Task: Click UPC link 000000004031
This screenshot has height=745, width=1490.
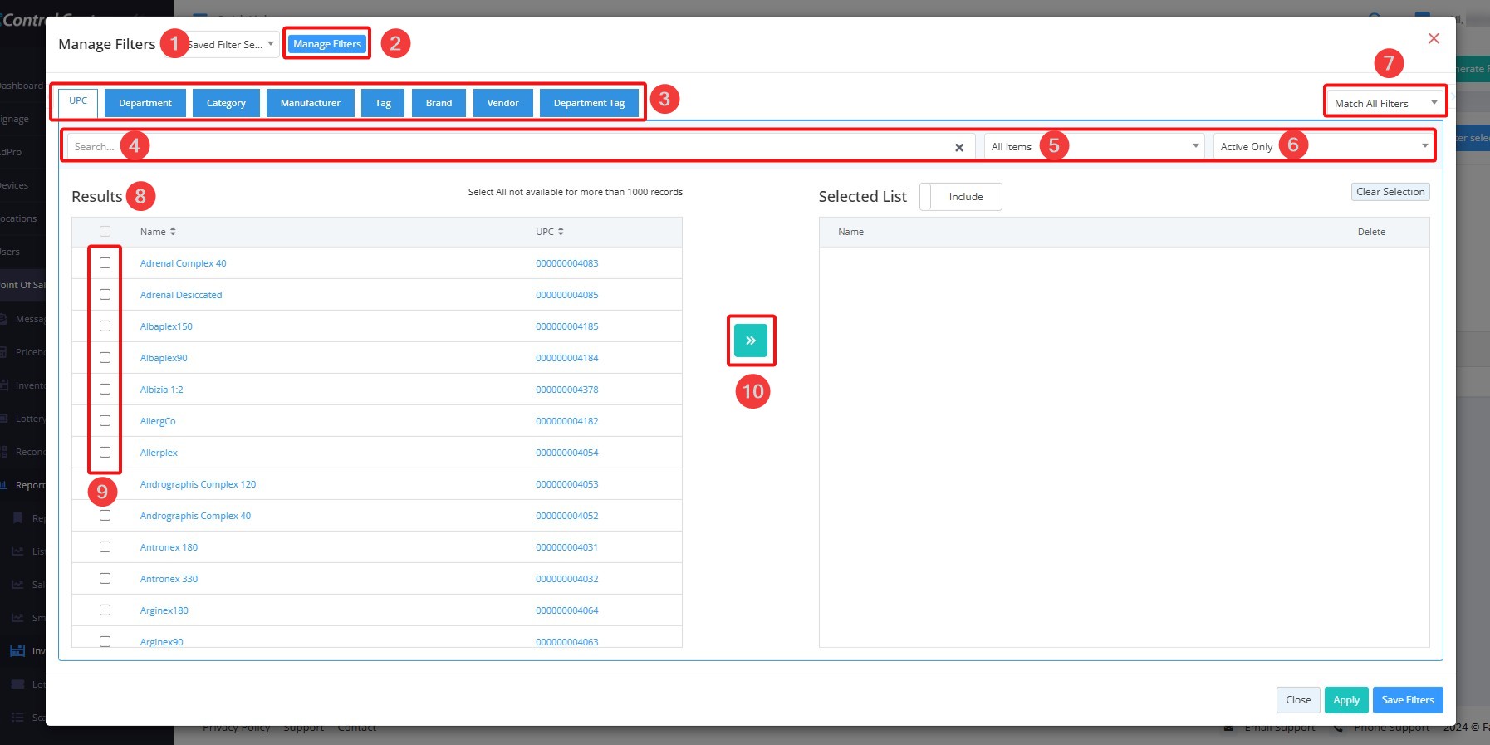Action: coord(567,547)
